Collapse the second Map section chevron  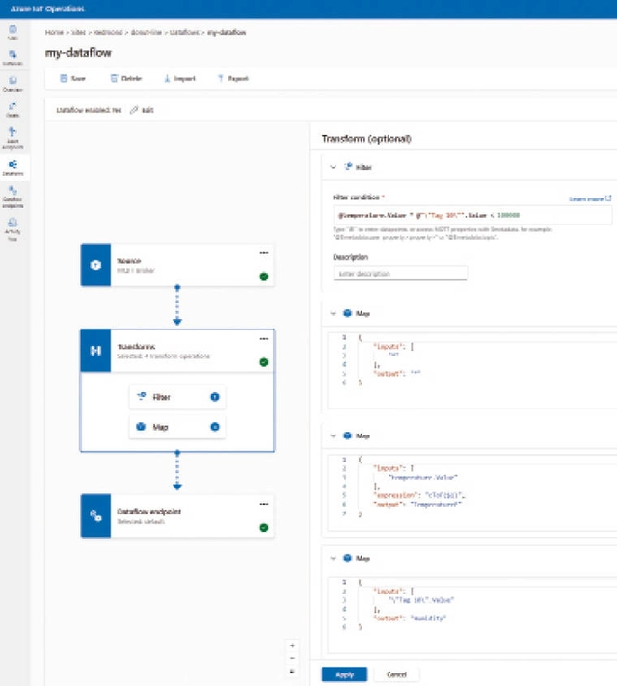click(x=334, y=435)
